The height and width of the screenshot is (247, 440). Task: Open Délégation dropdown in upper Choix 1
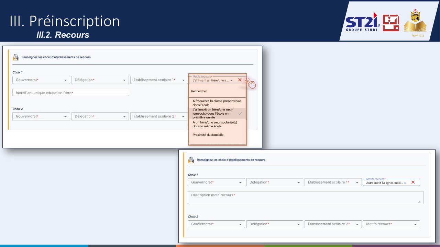(x=100, y=80)
